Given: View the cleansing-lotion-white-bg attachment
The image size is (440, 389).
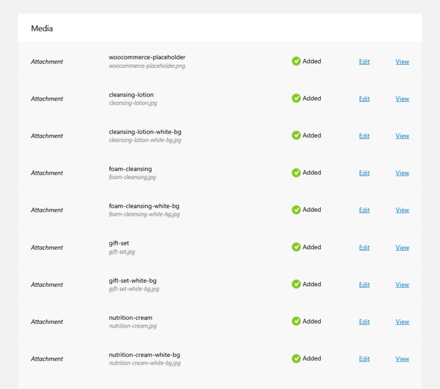Looking at the screenshot, I should [402, 136].
